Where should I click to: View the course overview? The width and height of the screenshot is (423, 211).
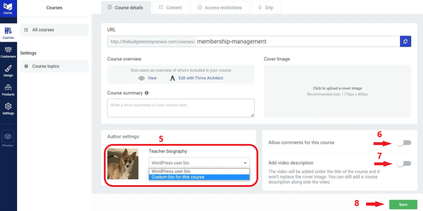coord(148,78)
